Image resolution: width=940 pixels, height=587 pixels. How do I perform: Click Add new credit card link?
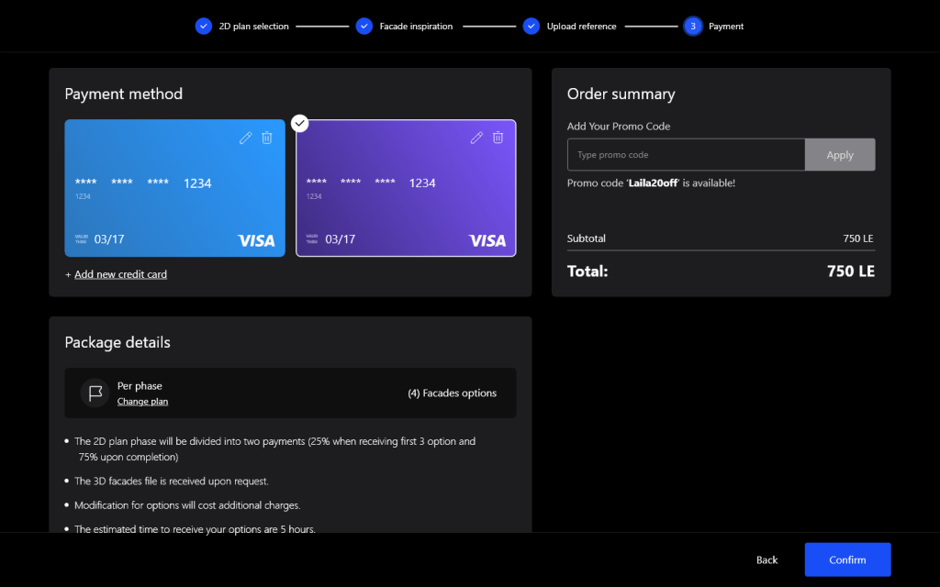click(x=120, y=274)
